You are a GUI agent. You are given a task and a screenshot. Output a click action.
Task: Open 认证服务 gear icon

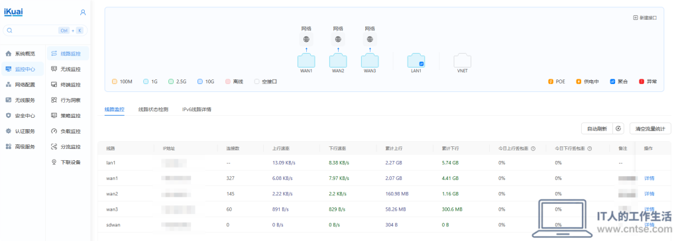point(8,131)
